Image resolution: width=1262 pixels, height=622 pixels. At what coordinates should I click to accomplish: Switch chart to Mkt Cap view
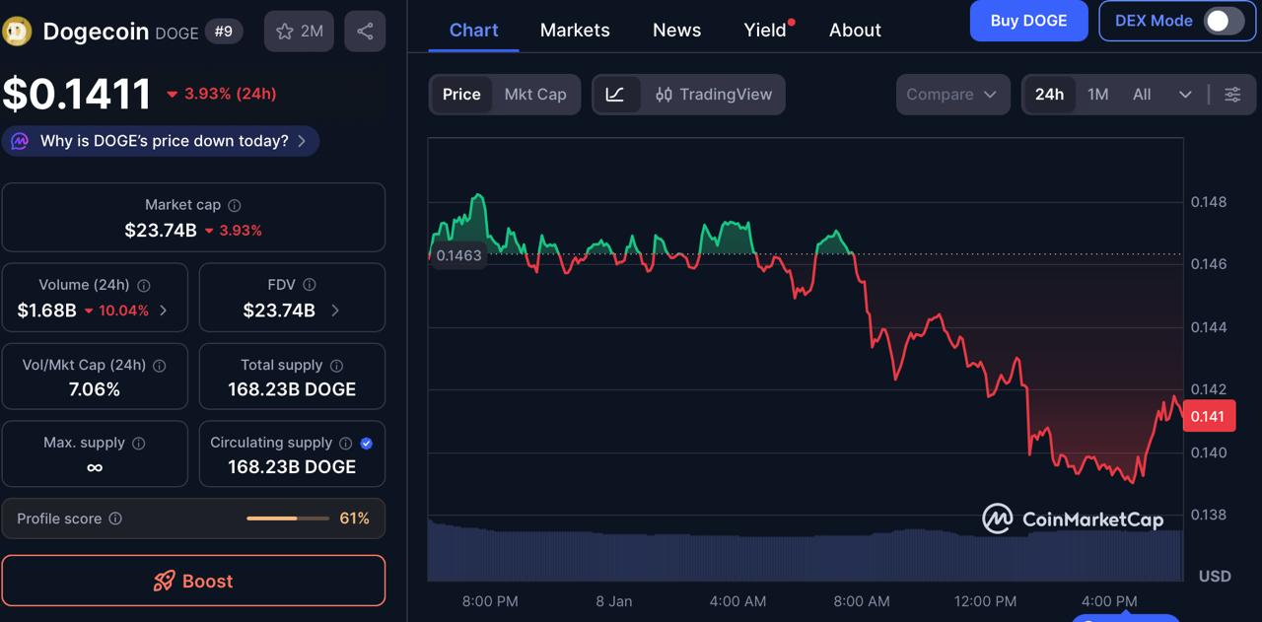(535, 95)
